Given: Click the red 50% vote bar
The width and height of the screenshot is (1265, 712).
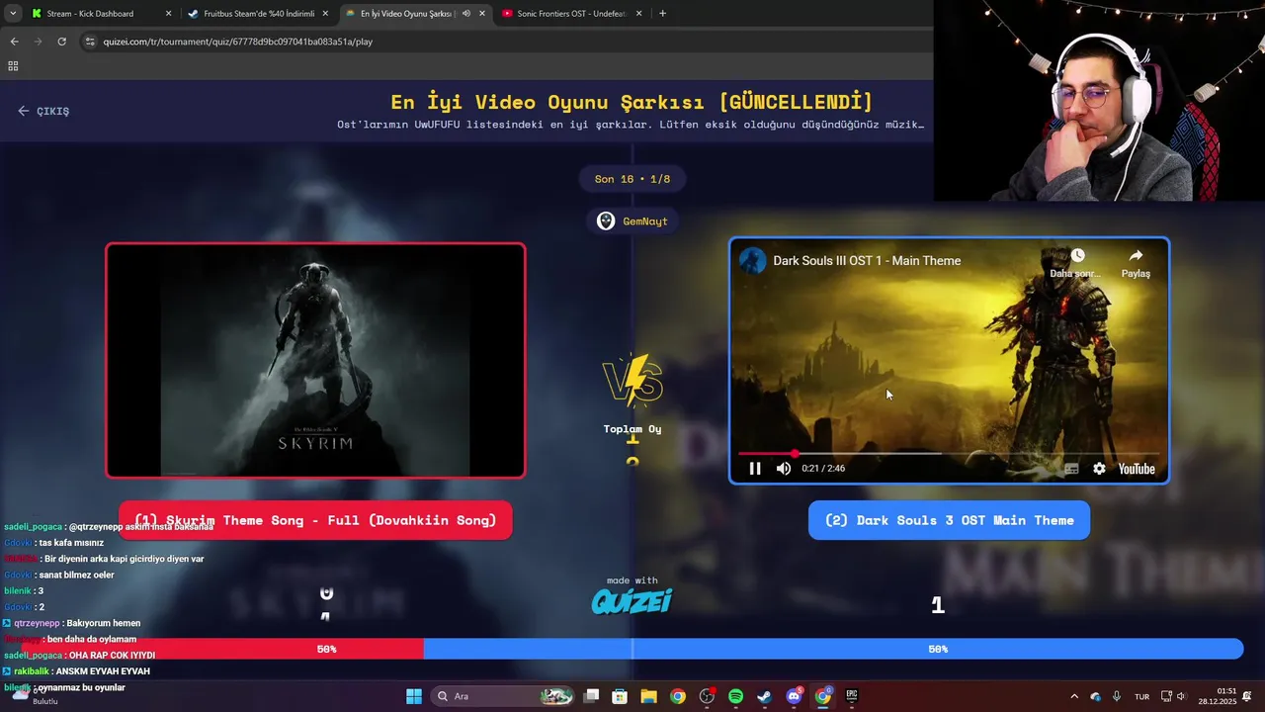Looking at the screenshot, I should 211,650.
